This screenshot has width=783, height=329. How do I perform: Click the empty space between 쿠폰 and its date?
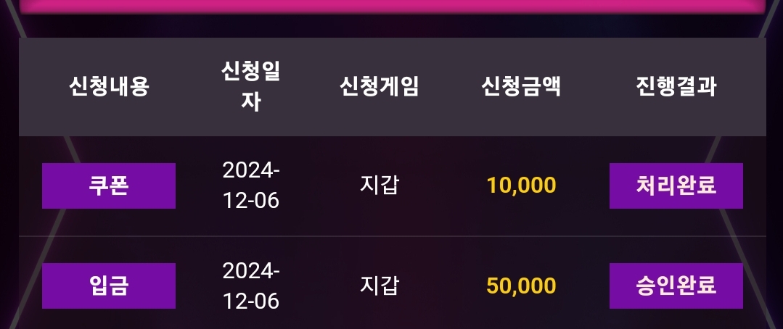[x=198, y=186]
